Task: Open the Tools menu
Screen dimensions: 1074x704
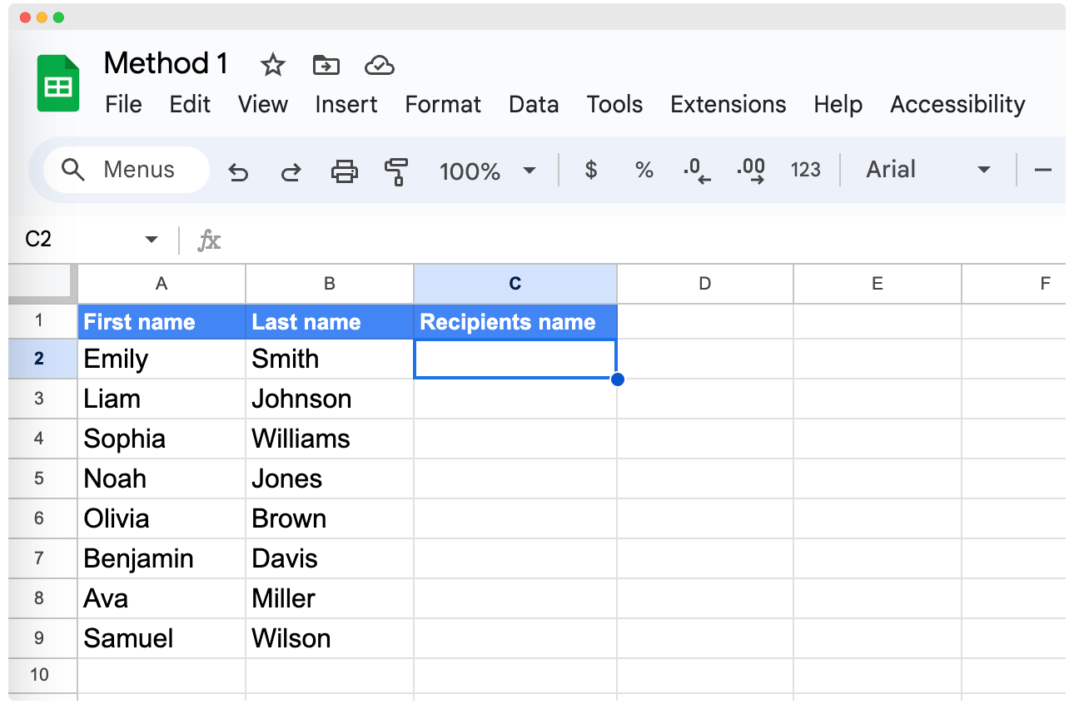Action: (614, 104)
